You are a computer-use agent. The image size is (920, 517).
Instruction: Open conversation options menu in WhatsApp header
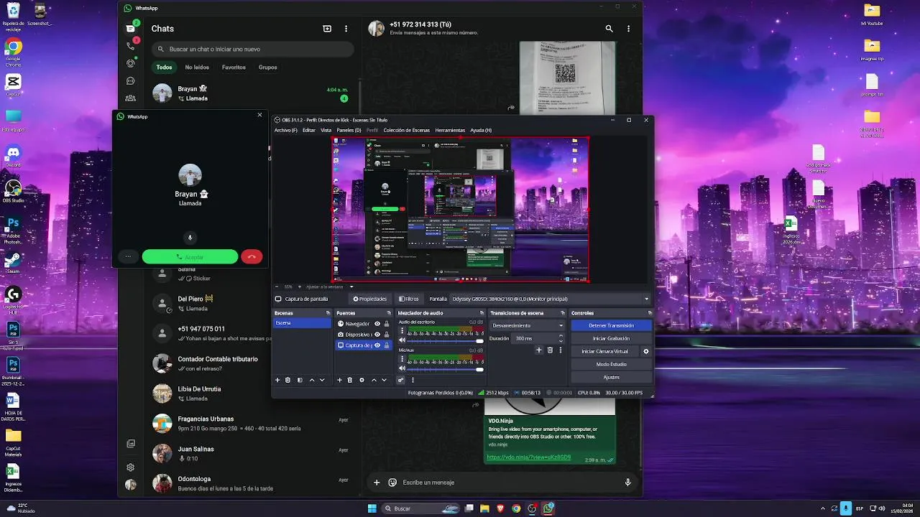tap(629, 29)
